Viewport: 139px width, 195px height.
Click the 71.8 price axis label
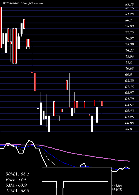pos(128,63)
